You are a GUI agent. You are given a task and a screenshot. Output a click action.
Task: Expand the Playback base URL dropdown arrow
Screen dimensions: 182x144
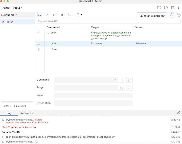click(178, 21)
